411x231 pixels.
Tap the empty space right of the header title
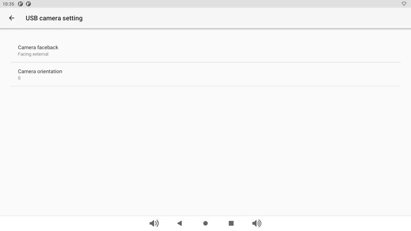247,18
